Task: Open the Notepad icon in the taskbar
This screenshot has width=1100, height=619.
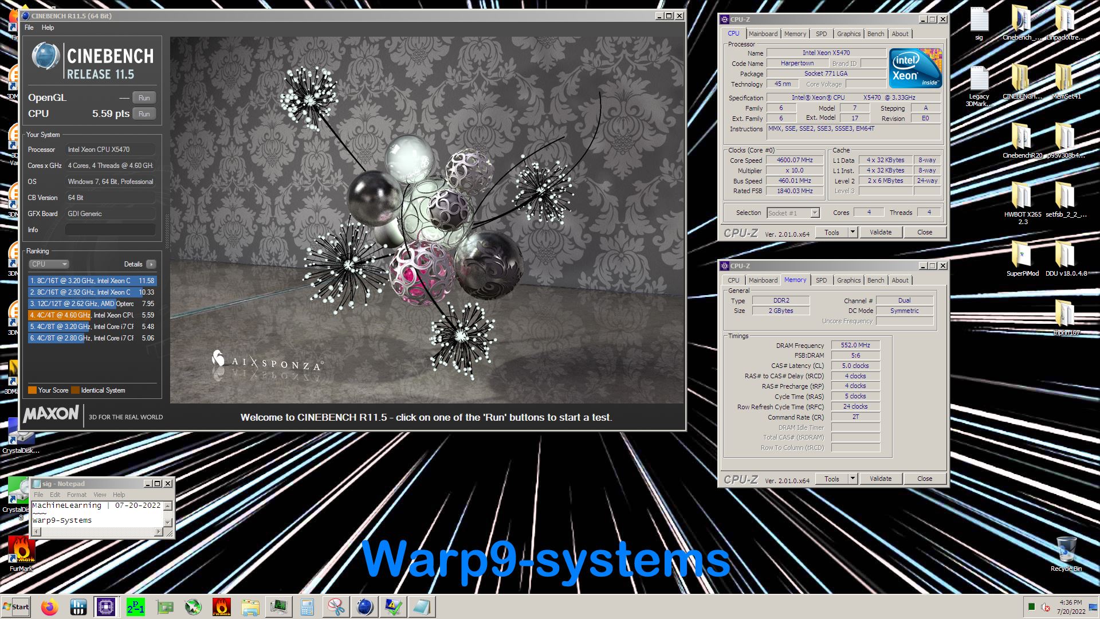Action: [x=422, y=607]
